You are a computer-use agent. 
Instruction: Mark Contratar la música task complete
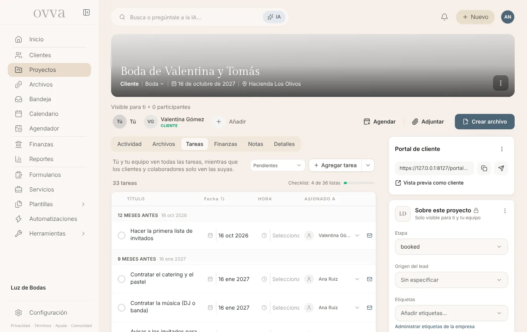[x=122, y=308]
